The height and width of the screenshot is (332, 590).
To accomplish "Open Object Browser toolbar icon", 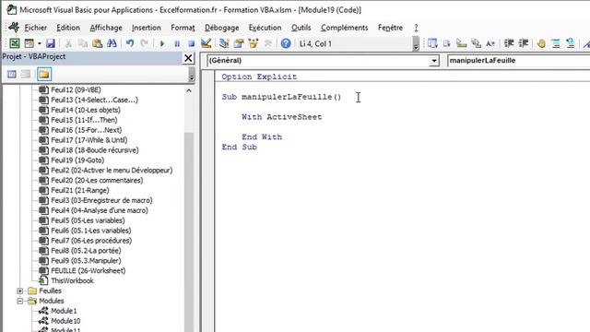I will (x=254, y=43).
